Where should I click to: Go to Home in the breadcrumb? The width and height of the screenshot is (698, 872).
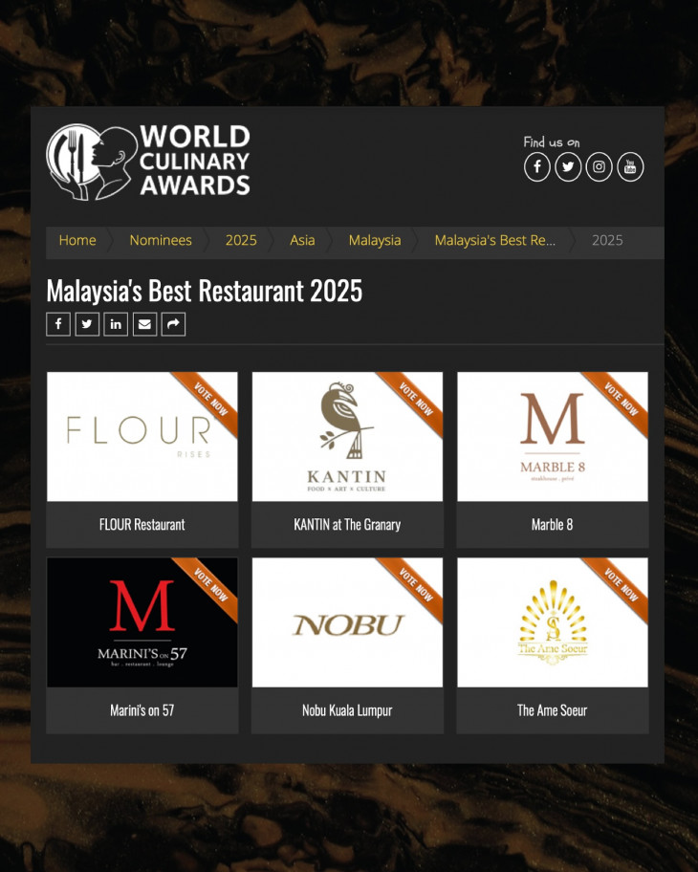tap(77, 240)
